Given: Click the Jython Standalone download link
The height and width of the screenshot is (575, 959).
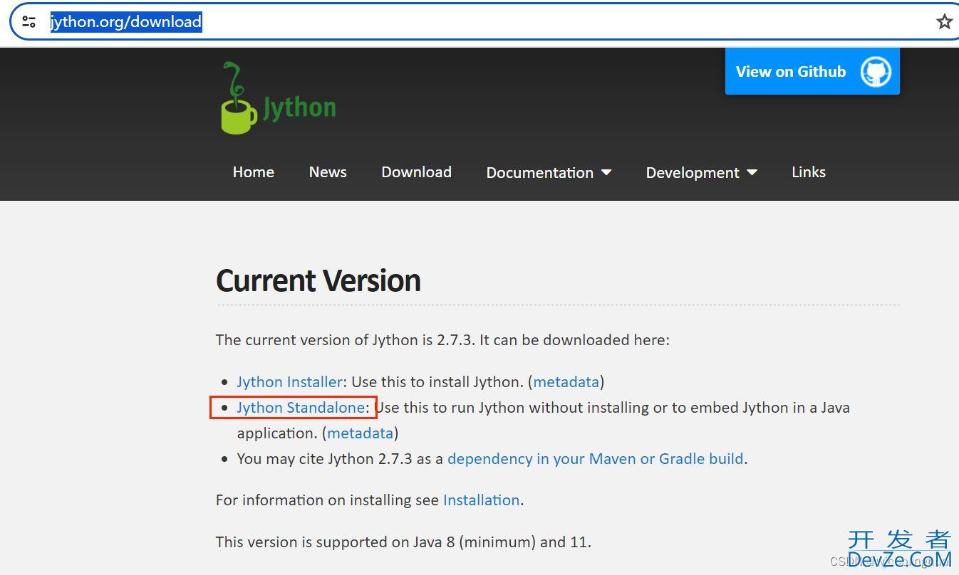Looking at the screenshot, I should click(301, 408).
